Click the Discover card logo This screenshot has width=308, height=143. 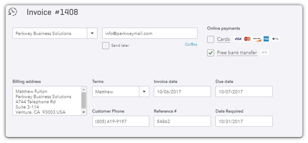(257, 39)
